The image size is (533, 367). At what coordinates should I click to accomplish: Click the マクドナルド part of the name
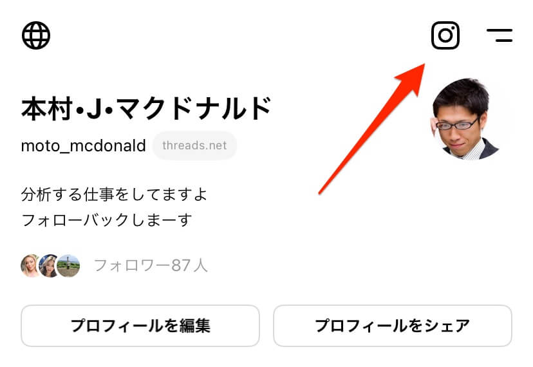tap(194, 109)
